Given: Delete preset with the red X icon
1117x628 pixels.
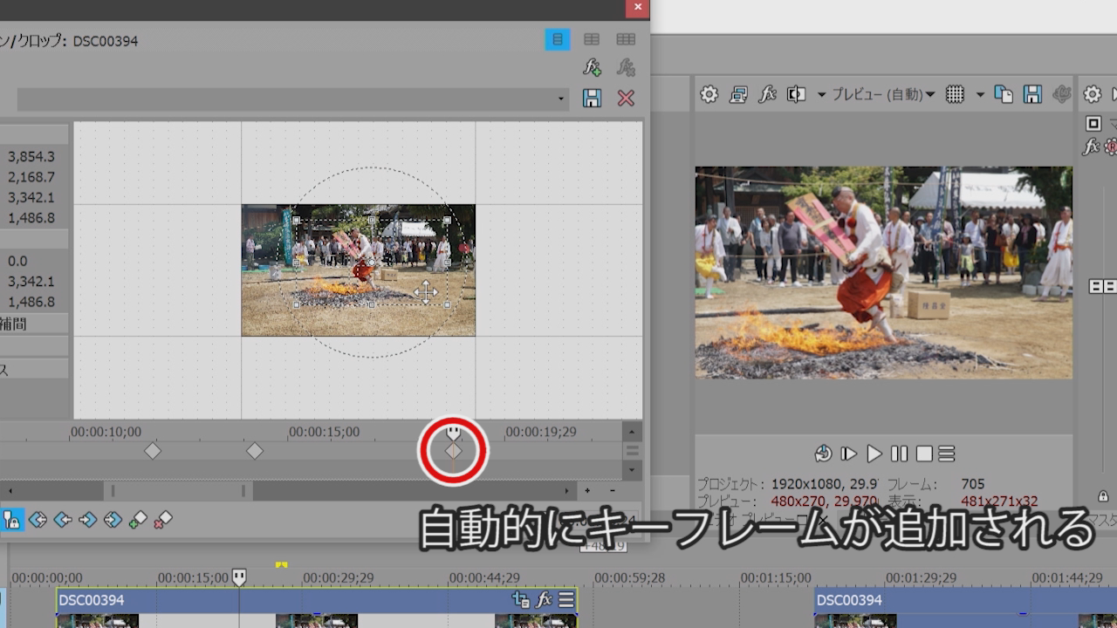Looking at the screenshot, I should pos(626,98).
